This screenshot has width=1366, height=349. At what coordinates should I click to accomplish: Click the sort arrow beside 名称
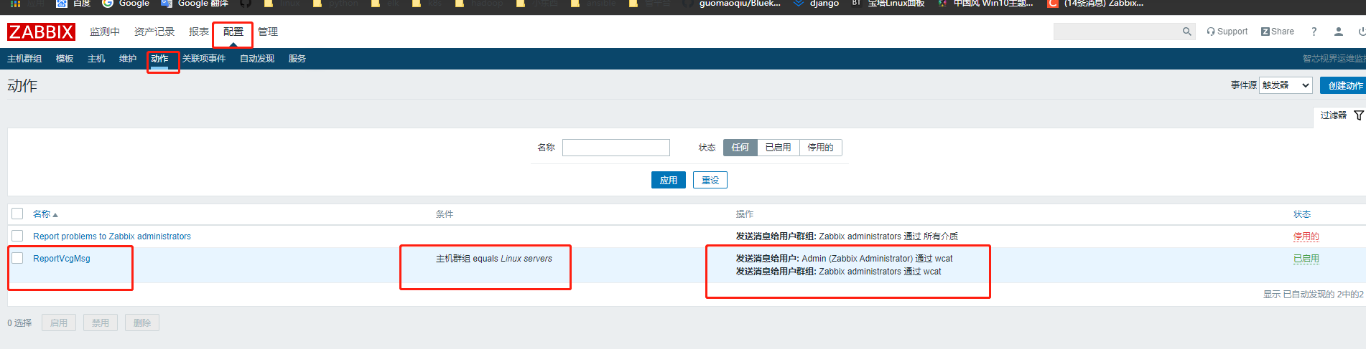point(55,215)
